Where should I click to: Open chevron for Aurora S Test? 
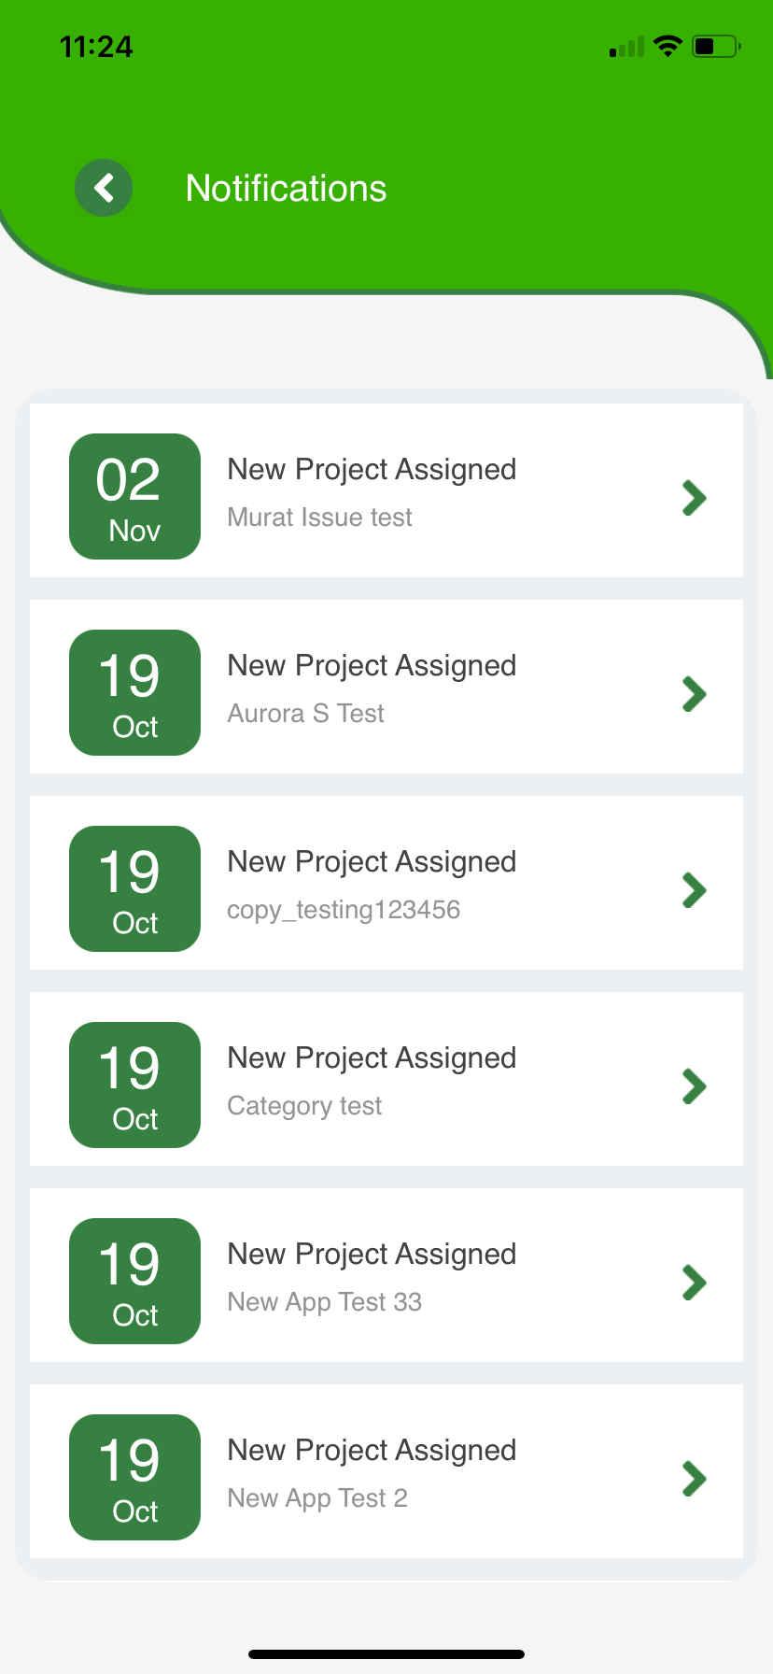[x=694, y=694]
